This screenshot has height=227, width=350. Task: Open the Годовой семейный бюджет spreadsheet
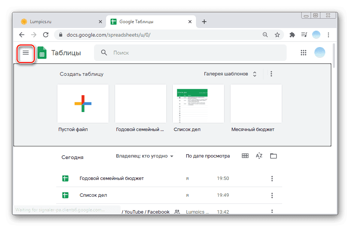click(x=112, y=178)
